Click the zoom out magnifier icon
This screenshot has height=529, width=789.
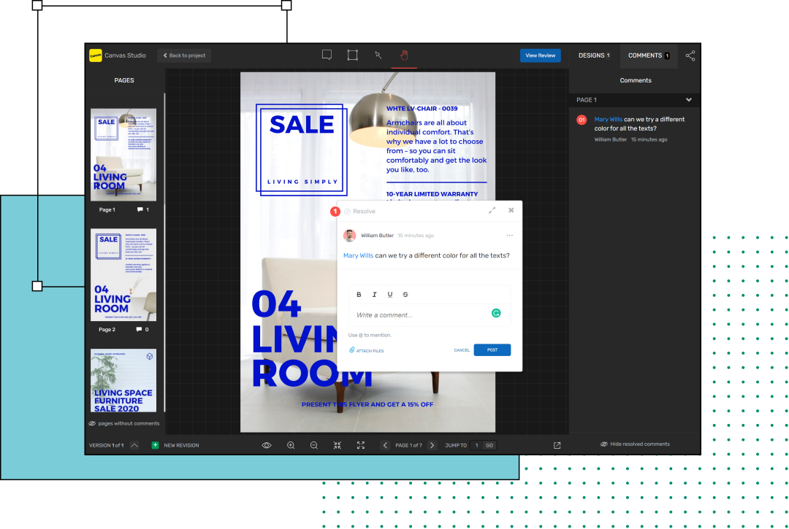coord(314,444)
